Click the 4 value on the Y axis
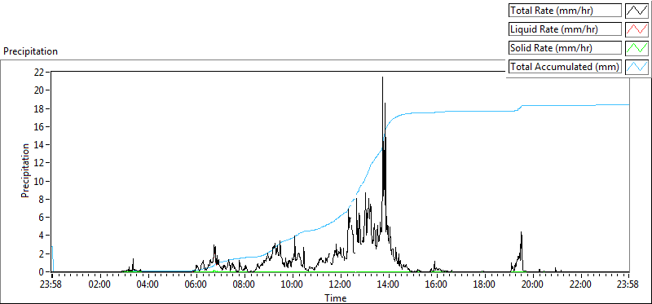 point(42,236)
